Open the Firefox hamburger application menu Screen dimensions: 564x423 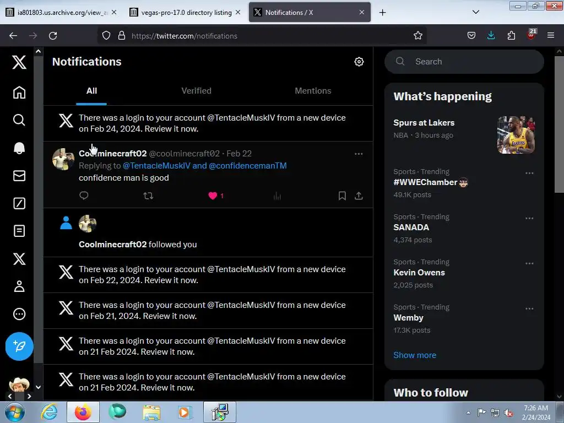click(x=551, y=36)
